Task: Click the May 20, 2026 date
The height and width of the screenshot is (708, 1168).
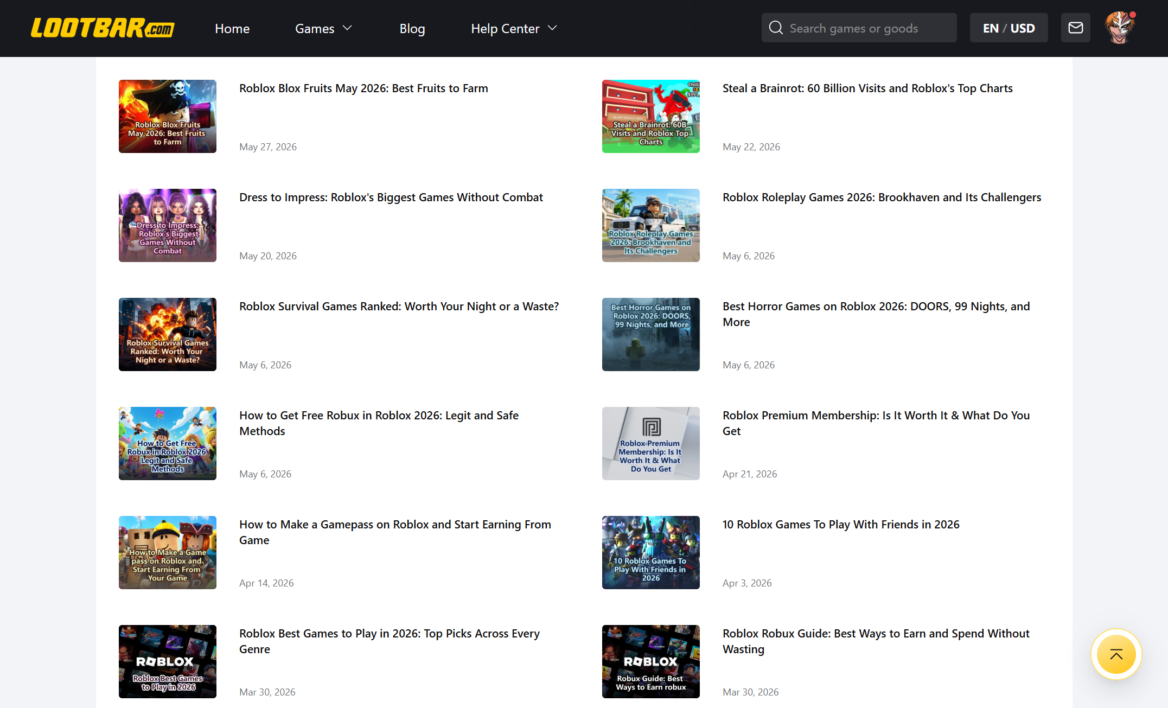Action: (268, 256)
